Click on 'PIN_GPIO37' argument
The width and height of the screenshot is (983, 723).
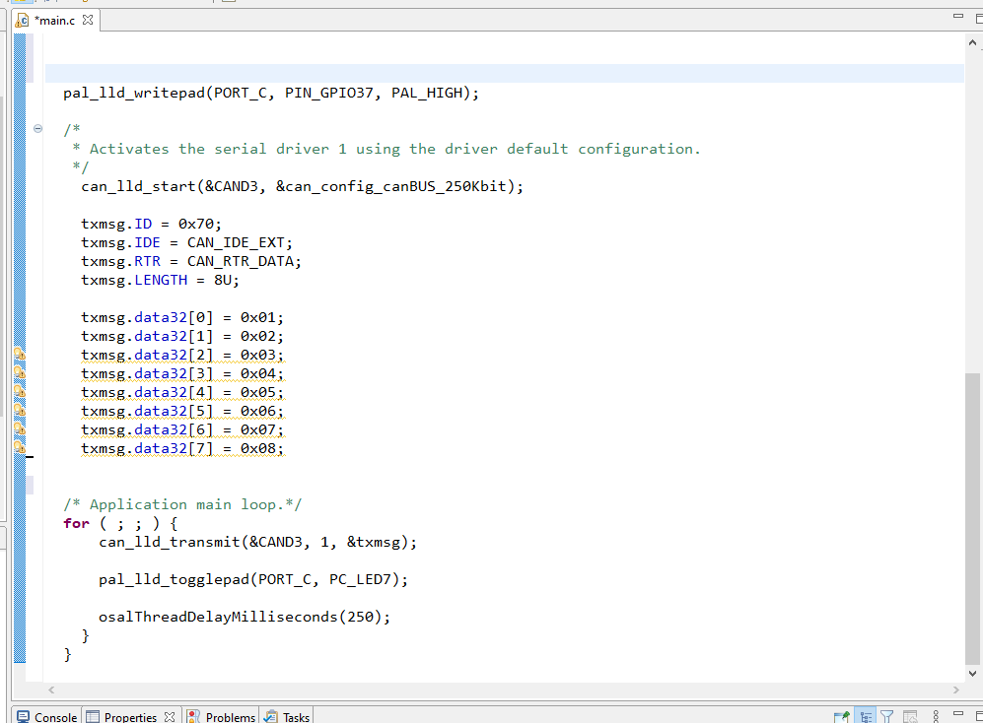[328, 93]
